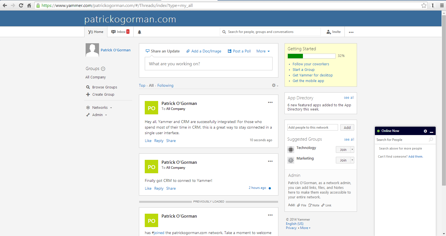Click Add them link in chat panel
This screenshot has width=446, height=236.
(x=415, y=156)
